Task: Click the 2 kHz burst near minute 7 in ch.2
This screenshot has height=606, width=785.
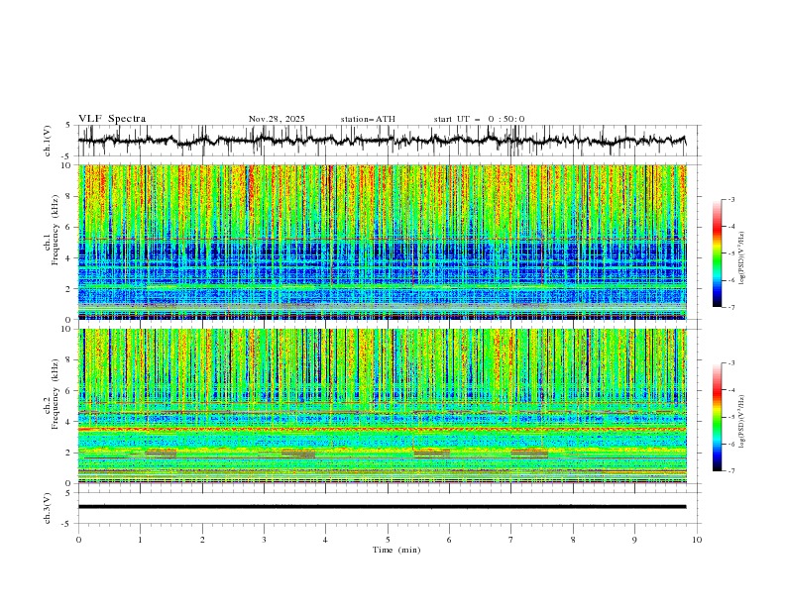Action: point(529,454)
